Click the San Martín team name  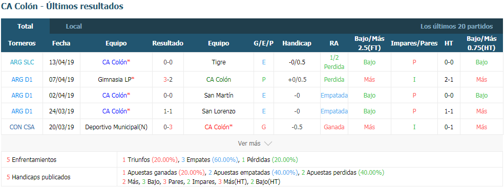(x=219, y=96)
